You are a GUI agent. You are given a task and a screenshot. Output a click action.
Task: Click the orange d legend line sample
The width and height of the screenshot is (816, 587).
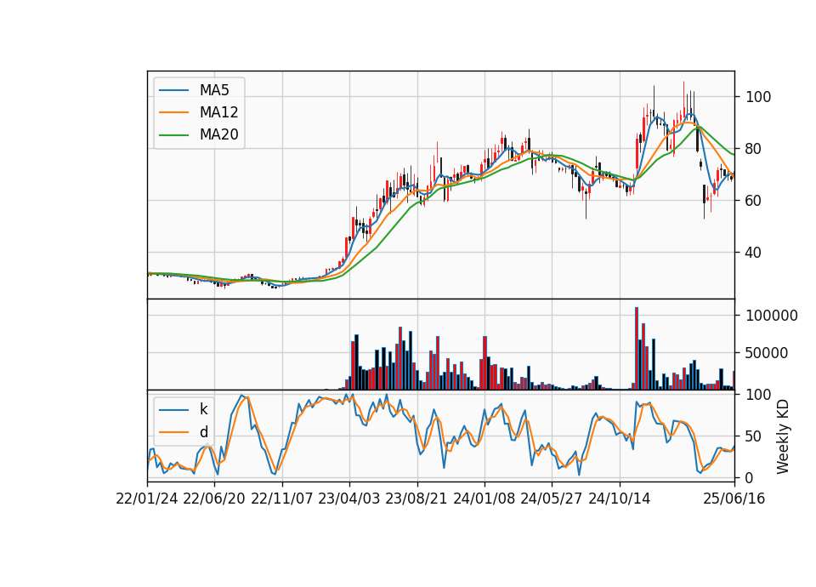pyautogui.click(x=173, y=432)
